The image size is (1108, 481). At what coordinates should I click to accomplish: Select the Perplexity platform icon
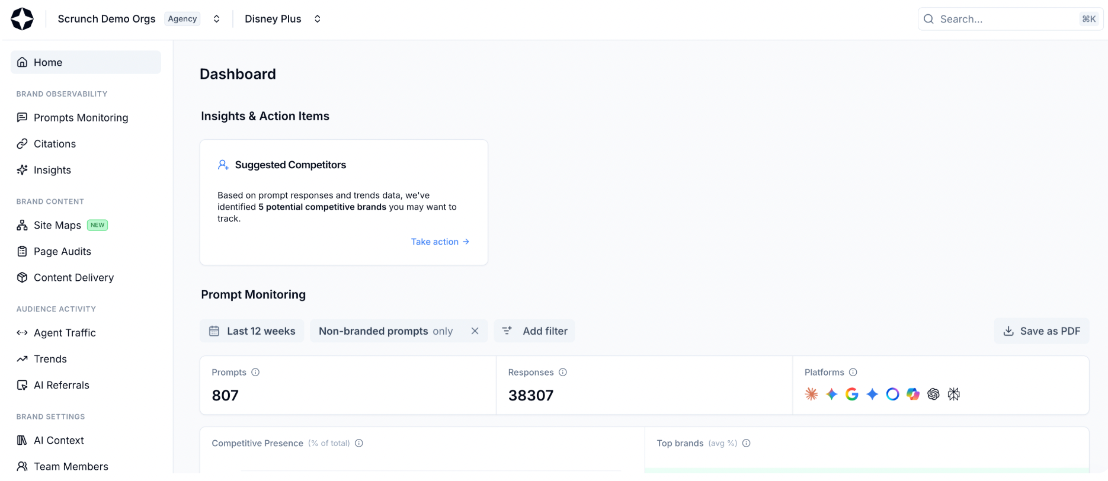pos(953,394)
